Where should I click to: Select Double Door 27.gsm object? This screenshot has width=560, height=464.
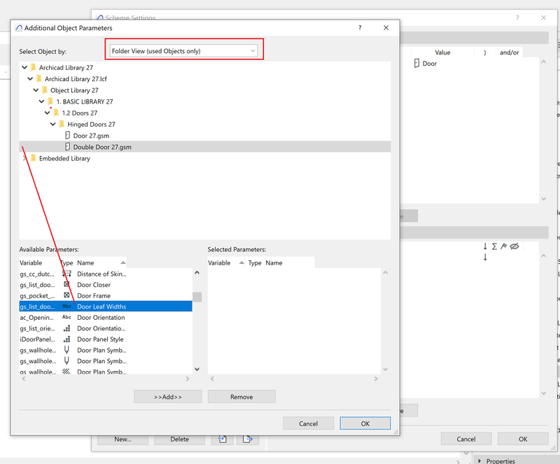tap(205, 147)
